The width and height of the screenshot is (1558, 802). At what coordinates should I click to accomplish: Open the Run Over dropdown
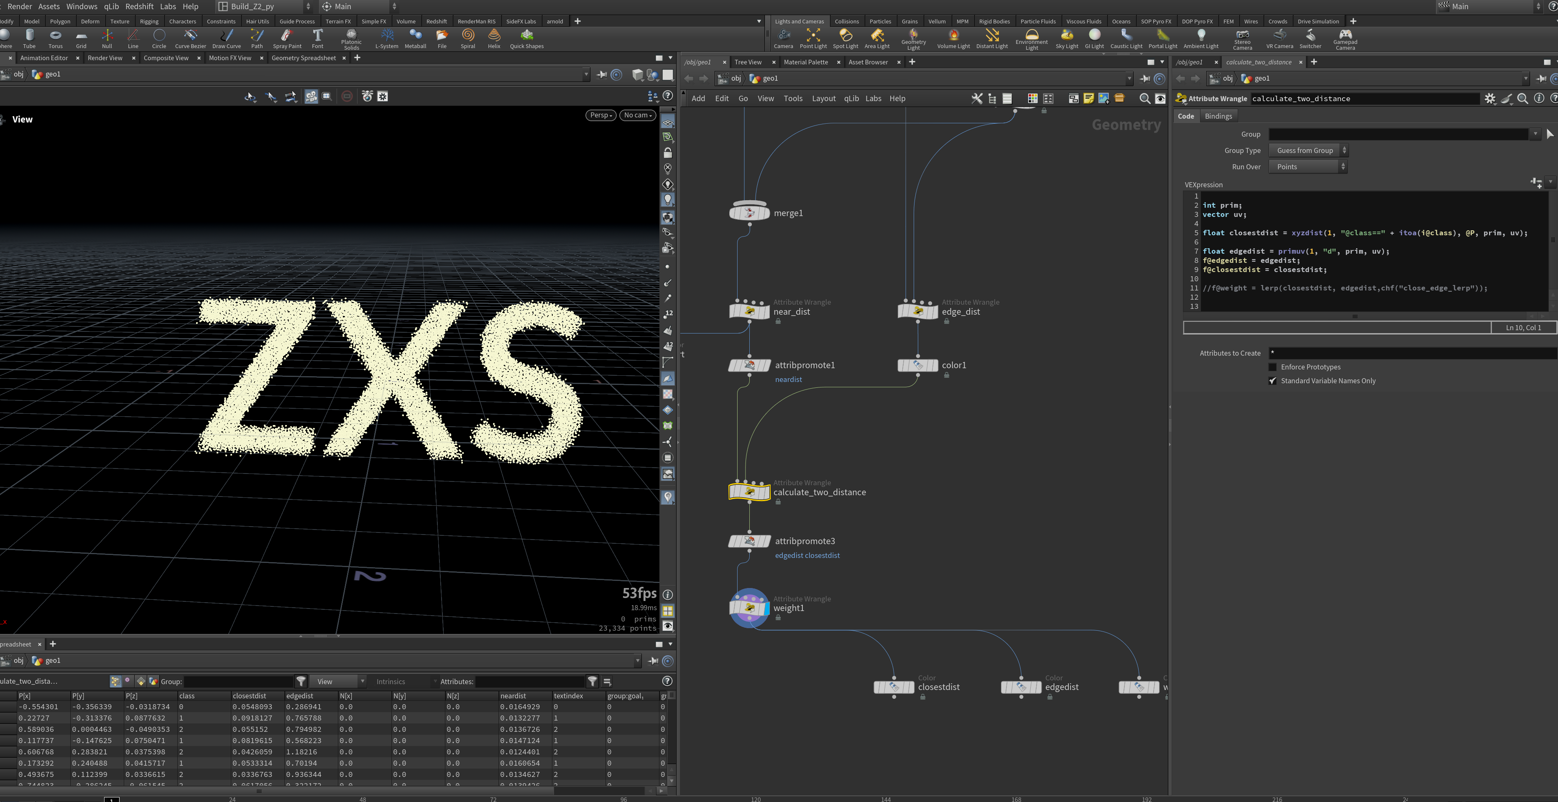click(1308, 167)
